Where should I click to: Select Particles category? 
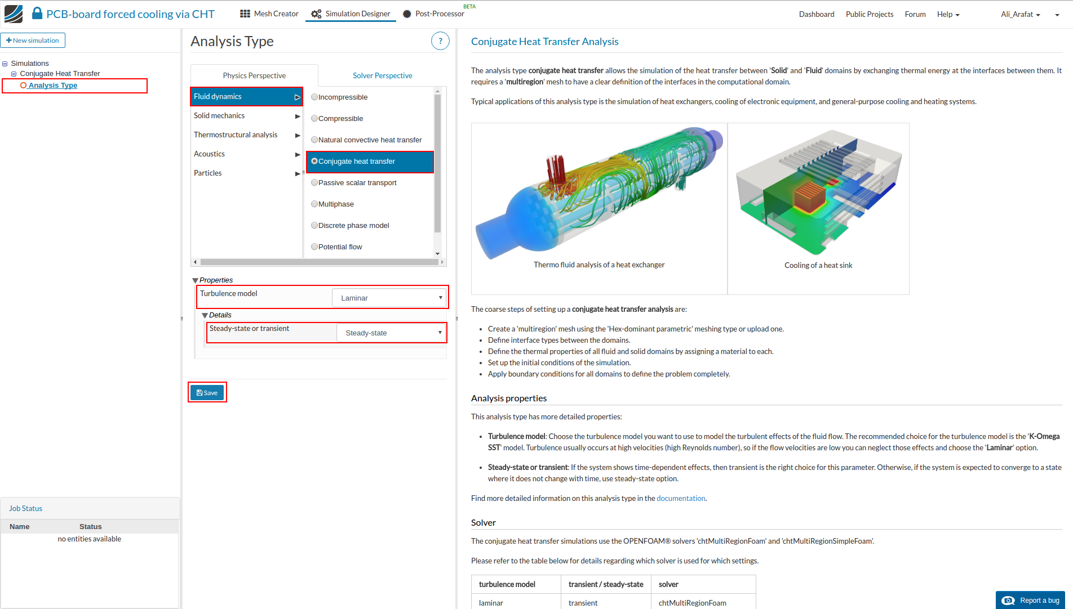click(247, 173)
